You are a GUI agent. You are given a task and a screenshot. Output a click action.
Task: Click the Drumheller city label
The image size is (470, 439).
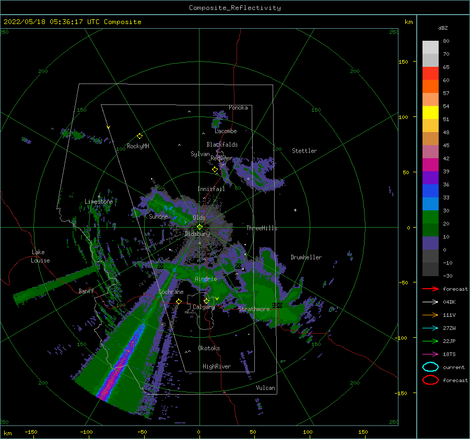click(x=306, y=257)
